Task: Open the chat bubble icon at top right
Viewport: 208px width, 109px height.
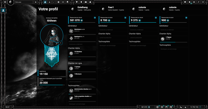Action: click(x=185, y=2)
